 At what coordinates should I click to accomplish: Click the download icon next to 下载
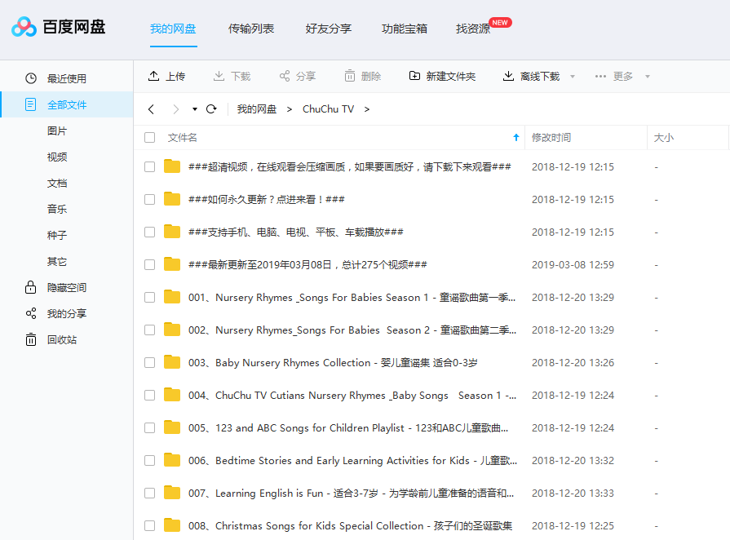tap(219, 76)
